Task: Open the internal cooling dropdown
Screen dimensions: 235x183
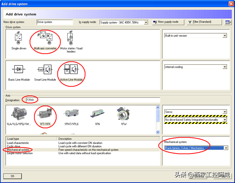Action: point(224,67)
